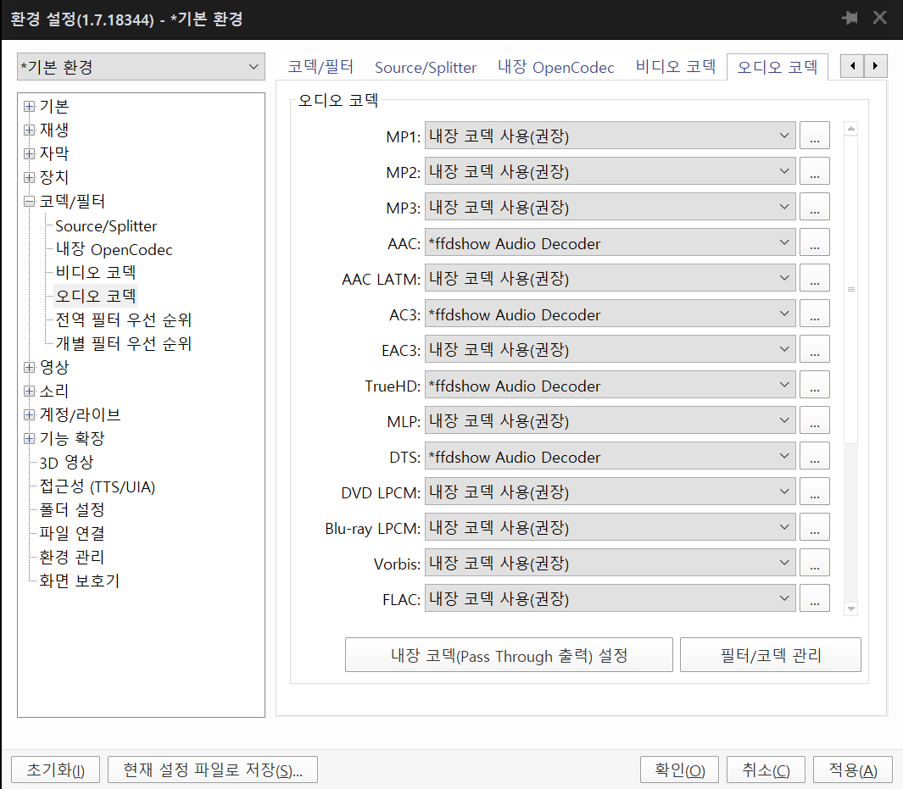Open MLP codec settings ellipsis button
903x789 pixels.
[x=815, y=420]
